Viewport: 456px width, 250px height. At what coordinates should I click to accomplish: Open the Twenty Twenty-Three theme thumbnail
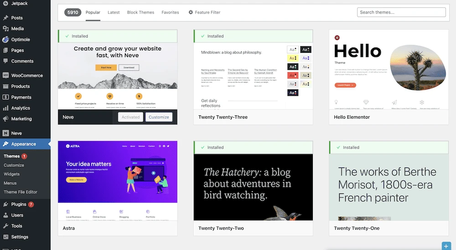click(253, 76)
